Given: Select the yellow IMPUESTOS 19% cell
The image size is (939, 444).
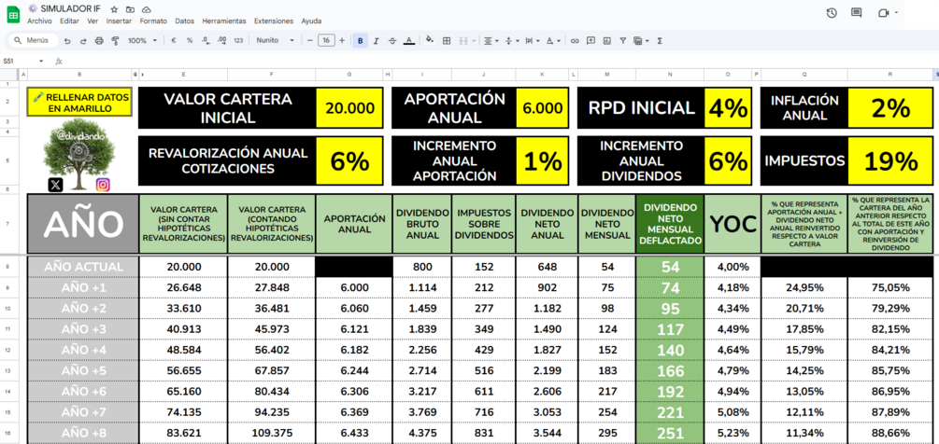Looking at the screenshot, I should point(889,160).
